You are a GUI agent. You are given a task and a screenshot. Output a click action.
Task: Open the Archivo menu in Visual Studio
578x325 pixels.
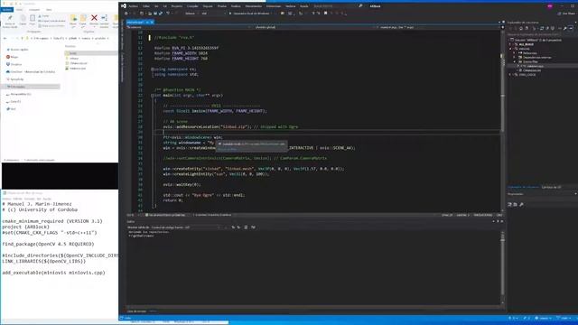click(x=133, y=6)
